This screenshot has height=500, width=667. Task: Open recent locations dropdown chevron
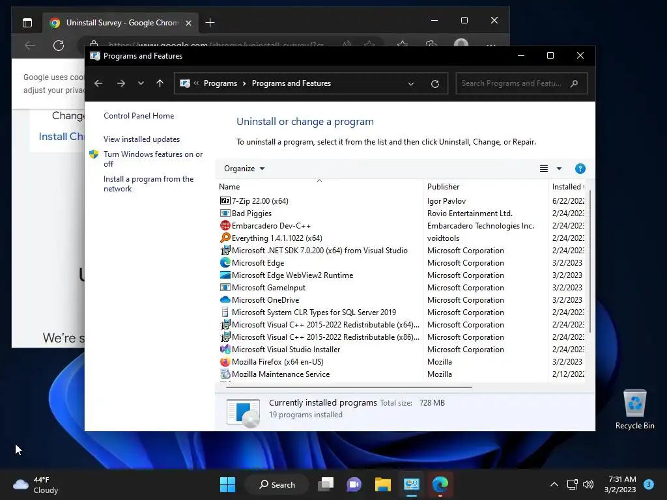(141, 83)
